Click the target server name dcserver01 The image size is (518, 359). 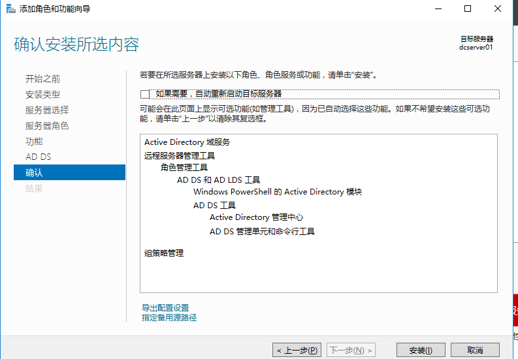pos(476,47)
